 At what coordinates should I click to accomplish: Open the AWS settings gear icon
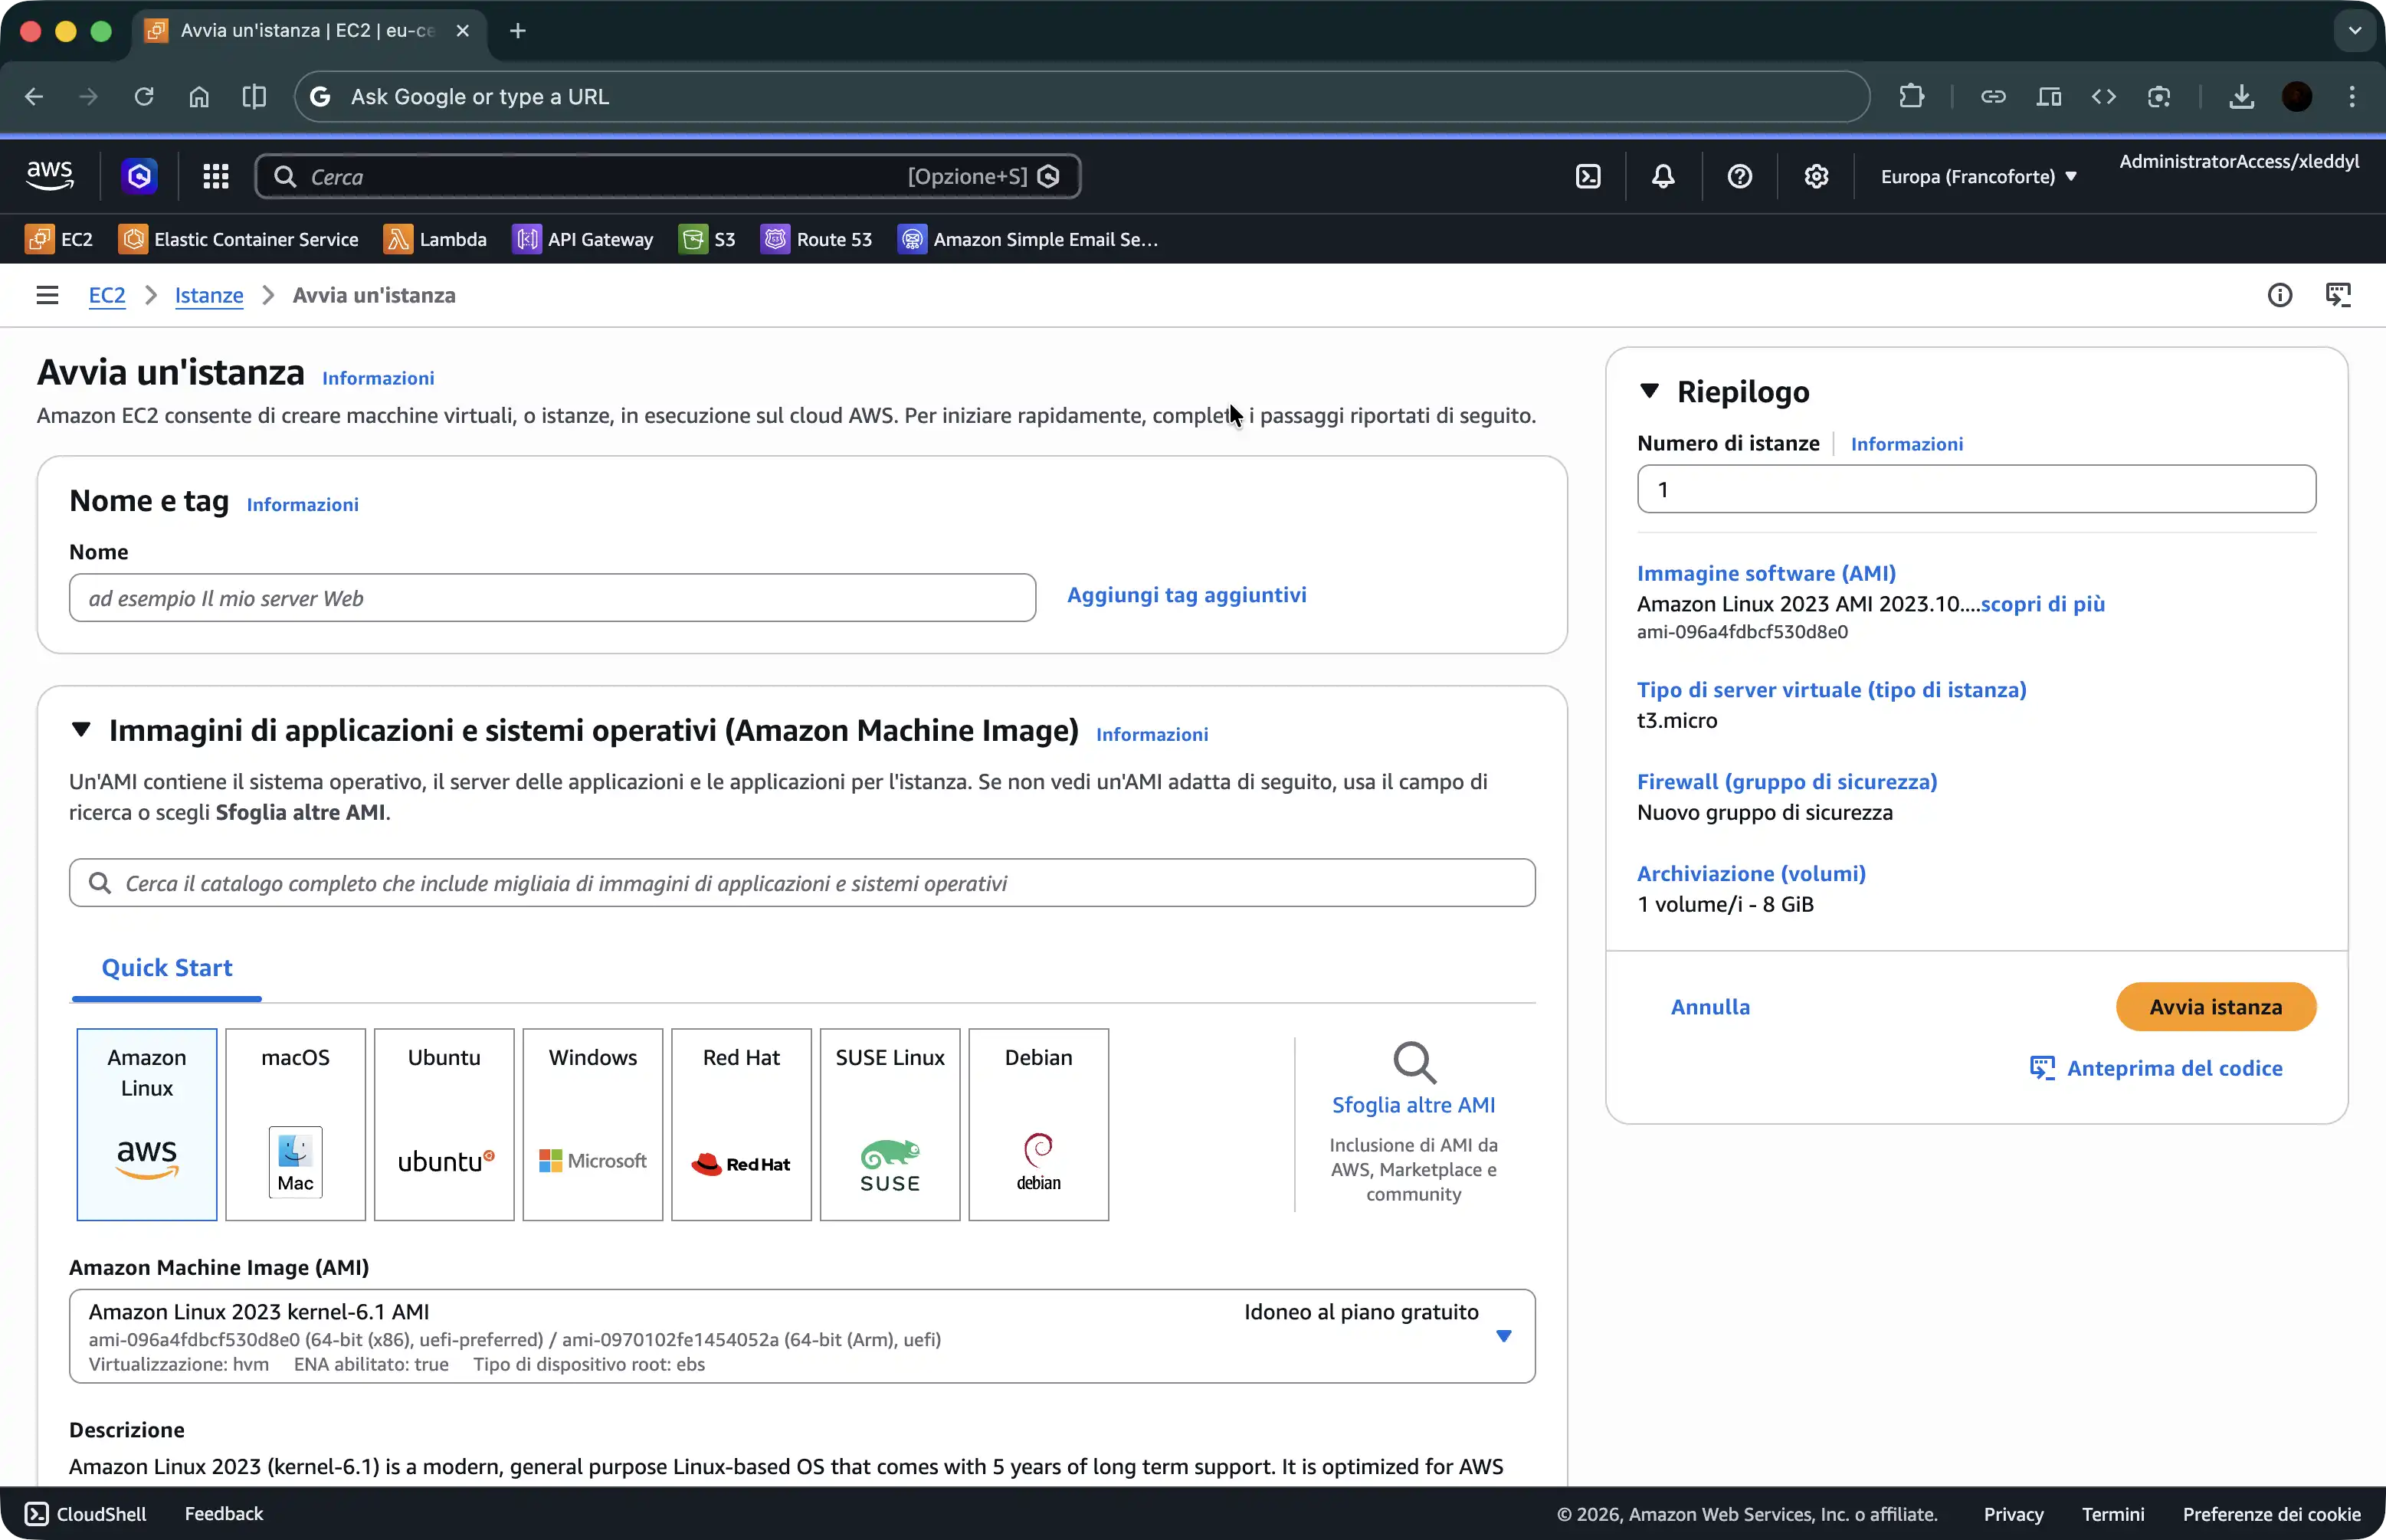tap(1816, 177)
